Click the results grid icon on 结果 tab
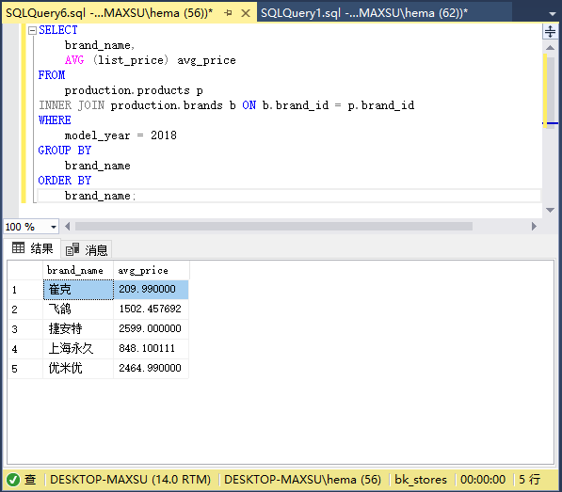This screenshot has height=492, width=562. coord(18,247)
